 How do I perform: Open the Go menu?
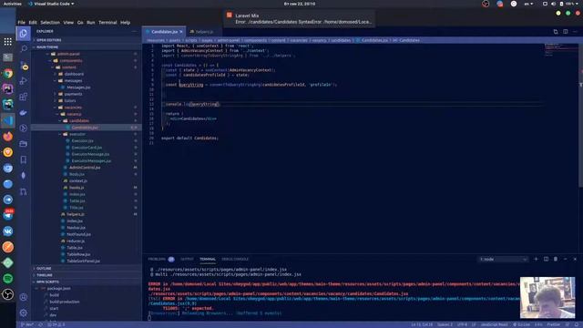tap(80, 23)
